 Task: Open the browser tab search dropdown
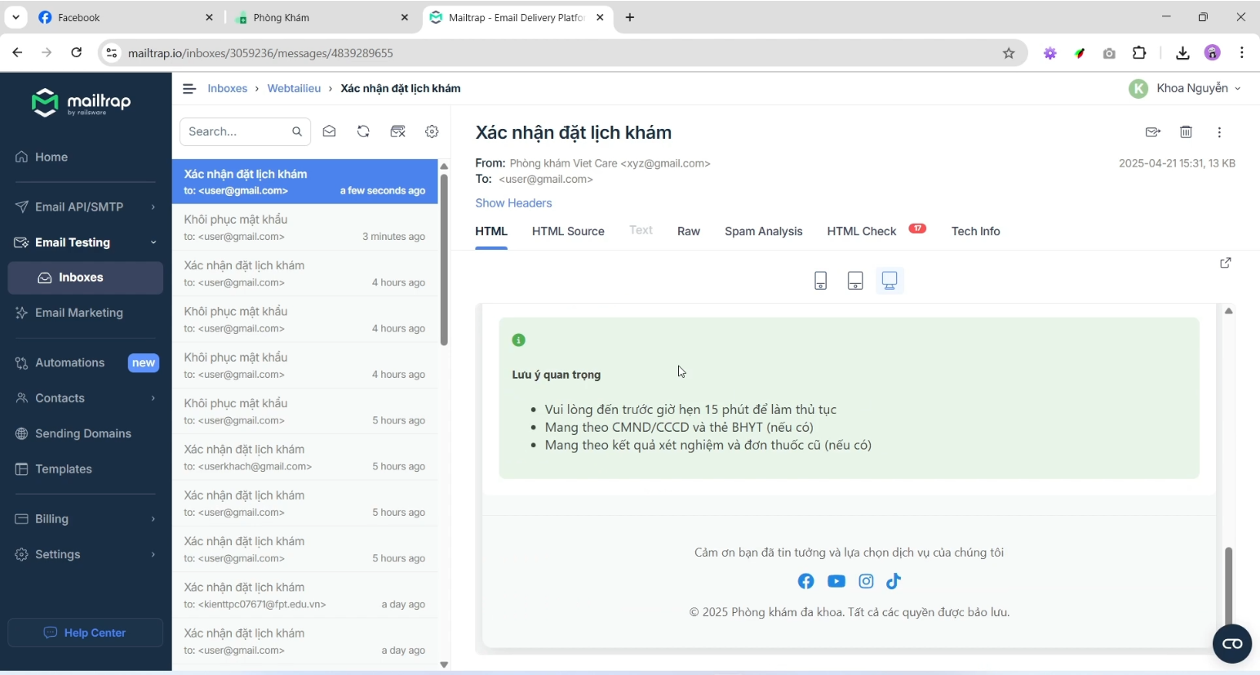click(x=16, y=17)
